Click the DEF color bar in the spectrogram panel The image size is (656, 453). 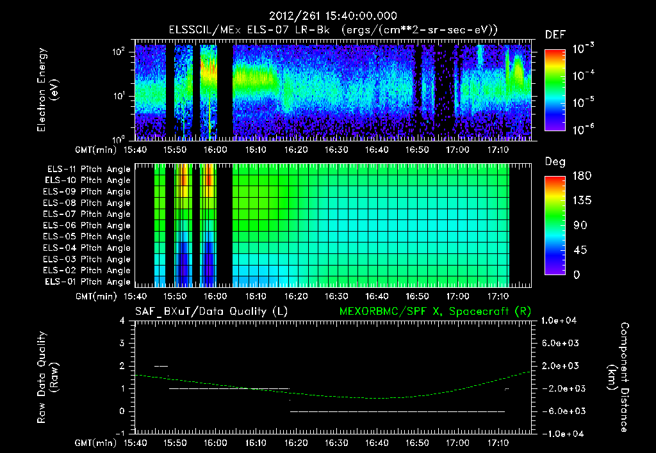pos(555,90)
